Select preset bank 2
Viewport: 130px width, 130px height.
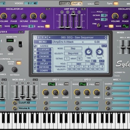(39, 37)
